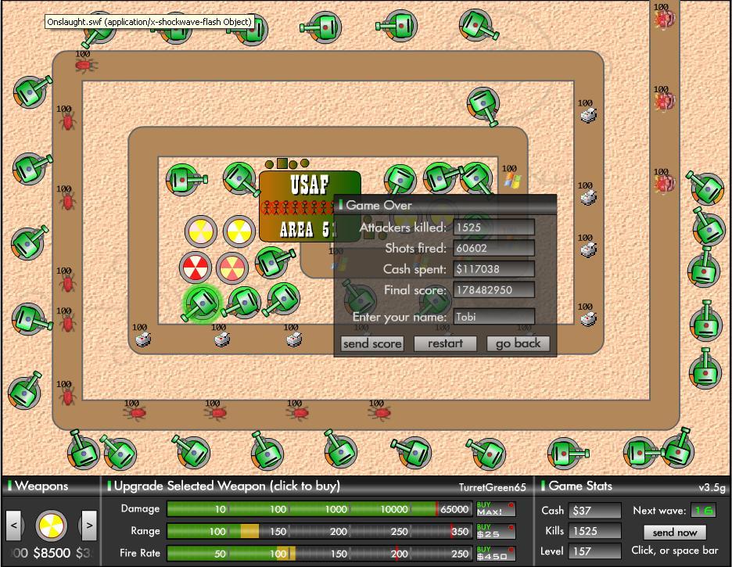Screen dimensions: 732x567
Task: Buy the Fire Rate upgrade for $450
Action: (x=495, y=554)
